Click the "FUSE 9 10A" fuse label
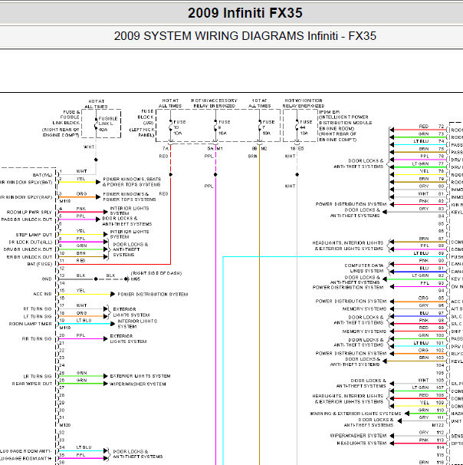Viewport: 463px width, 465px height. 224,127
